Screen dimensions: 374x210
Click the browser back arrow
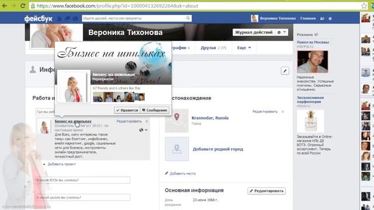(x=5, y=6)
